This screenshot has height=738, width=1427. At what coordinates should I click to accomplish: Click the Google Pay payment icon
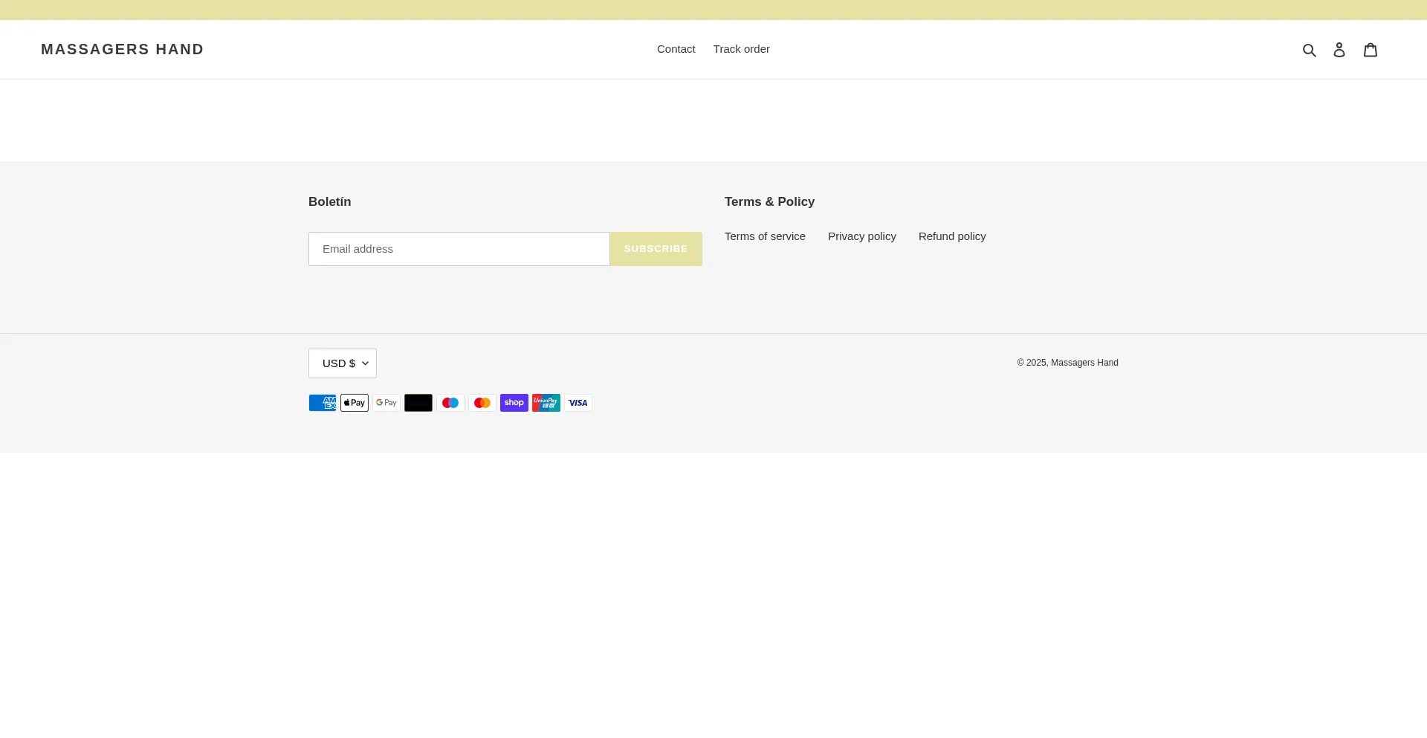(x=386, y=403)
